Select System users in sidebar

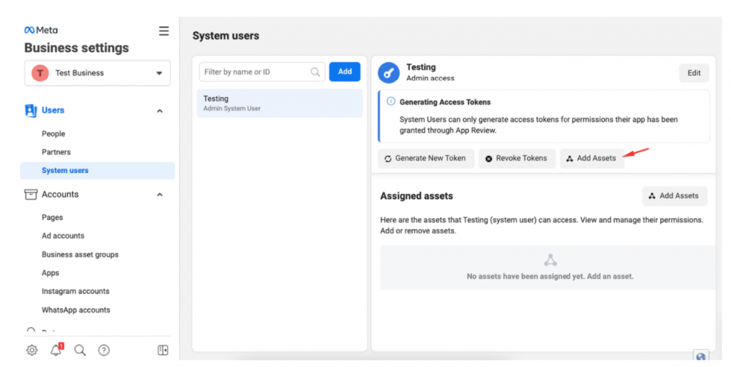coord(97,171)
